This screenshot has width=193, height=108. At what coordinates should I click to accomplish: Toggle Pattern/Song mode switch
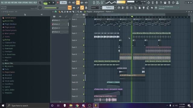[x=45, y=3]
